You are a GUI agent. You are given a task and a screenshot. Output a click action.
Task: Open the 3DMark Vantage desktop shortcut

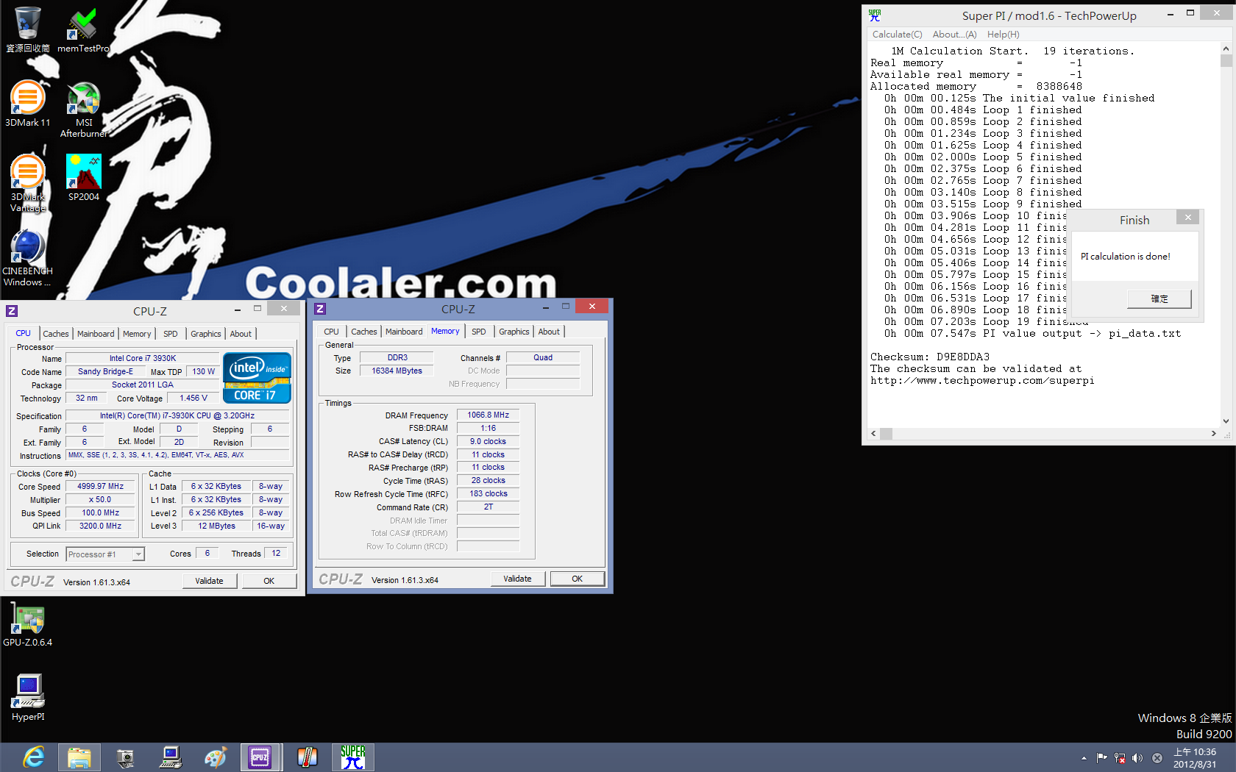tap(27, 183)
